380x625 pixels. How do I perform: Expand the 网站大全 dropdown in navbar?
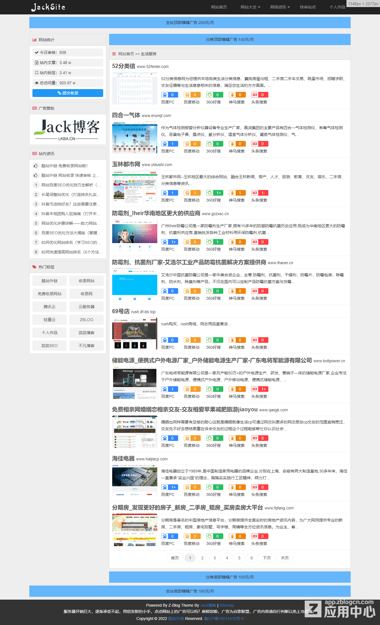[250, 7]
